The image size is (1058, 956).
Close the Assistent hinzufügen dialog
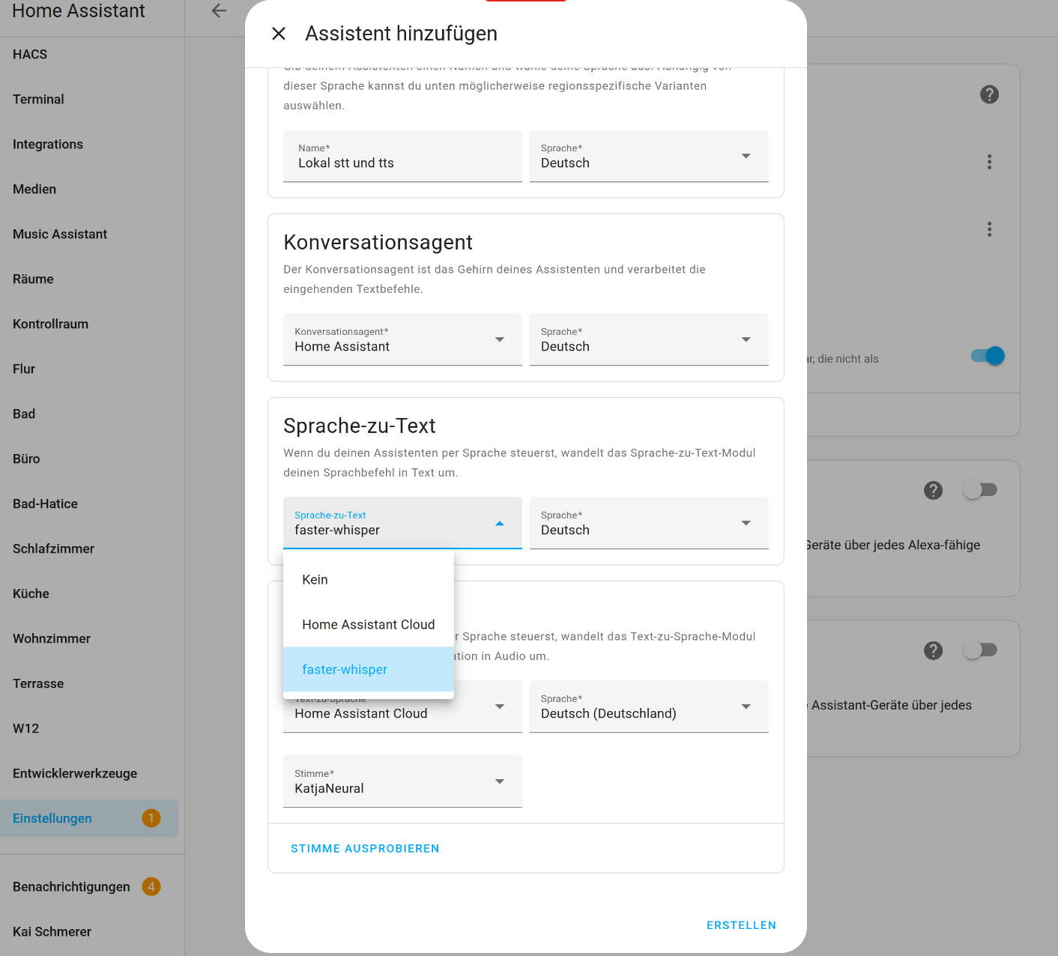pyautogui.click(x=279, y=34)
